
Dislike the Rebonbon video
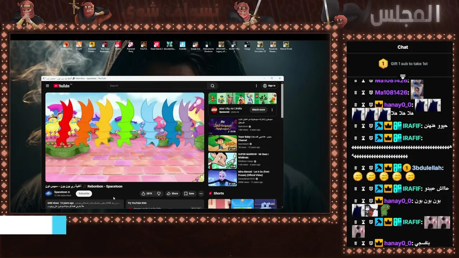point(158,193)
